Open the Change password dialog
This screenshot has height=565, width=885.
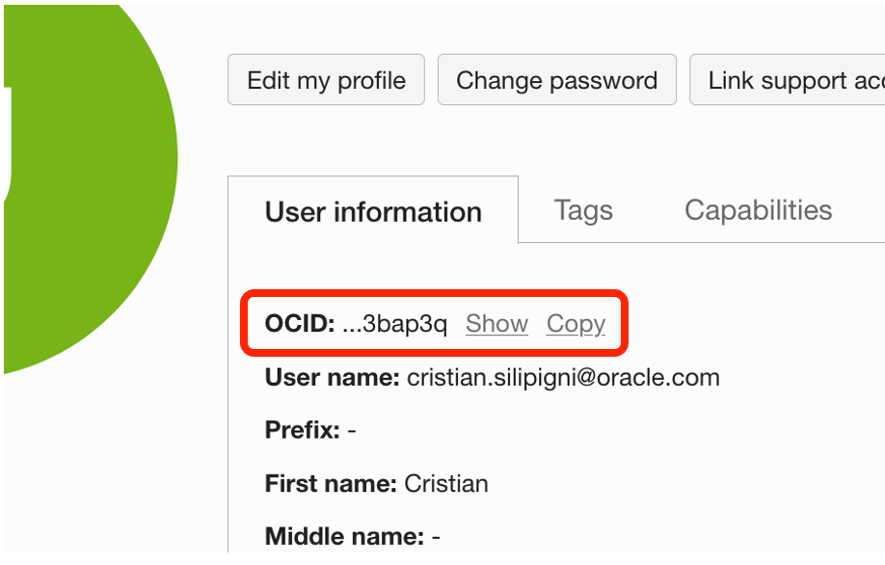[556, 80]
